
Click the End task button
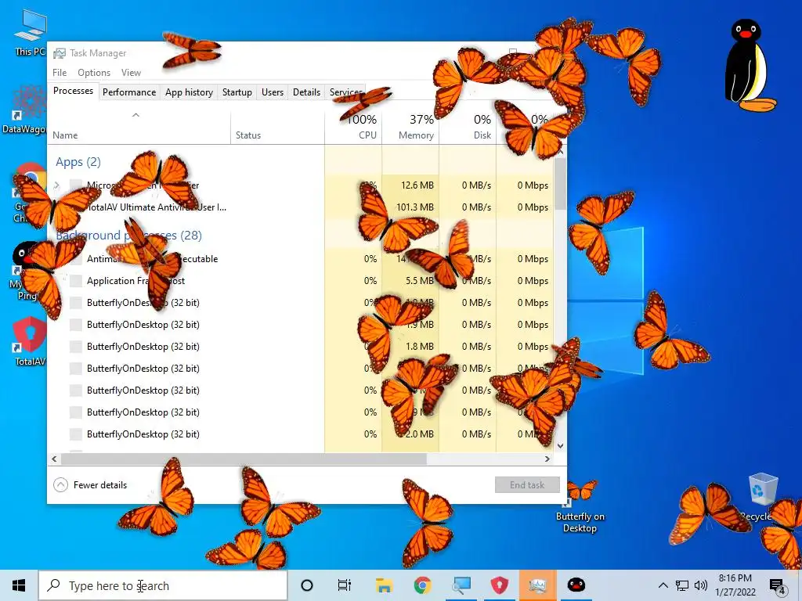pyautogui.click(x=527, y=485)
